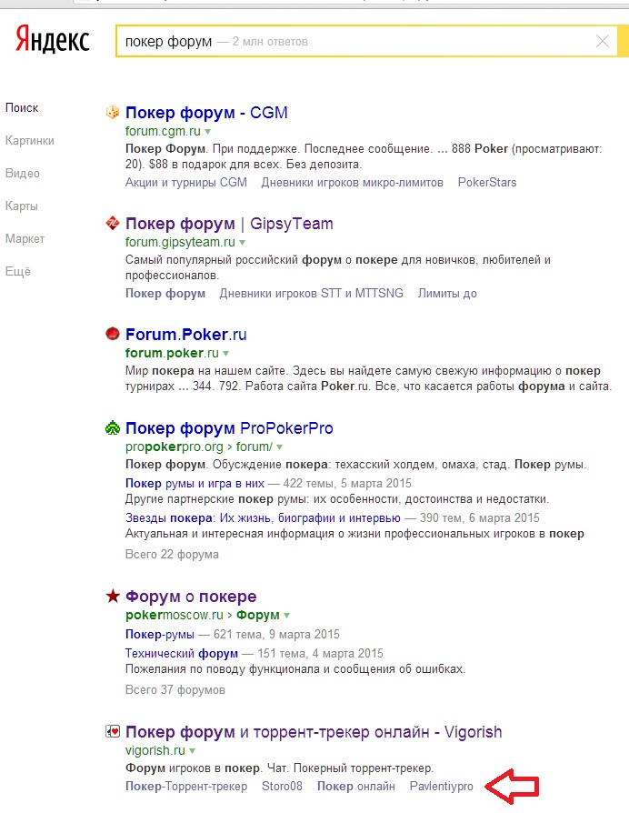
Task: Visit the pokermoscow.ru green URL
Action: [175, 615]
